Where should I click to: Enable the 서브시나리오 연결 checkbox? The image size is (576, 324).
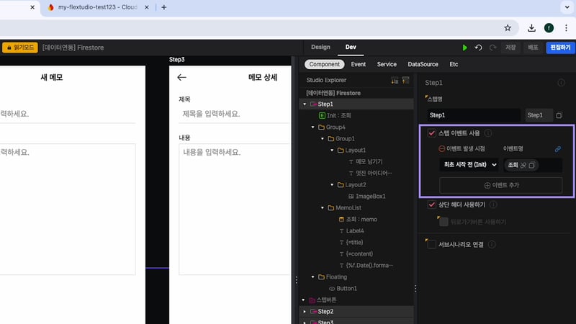432,244
